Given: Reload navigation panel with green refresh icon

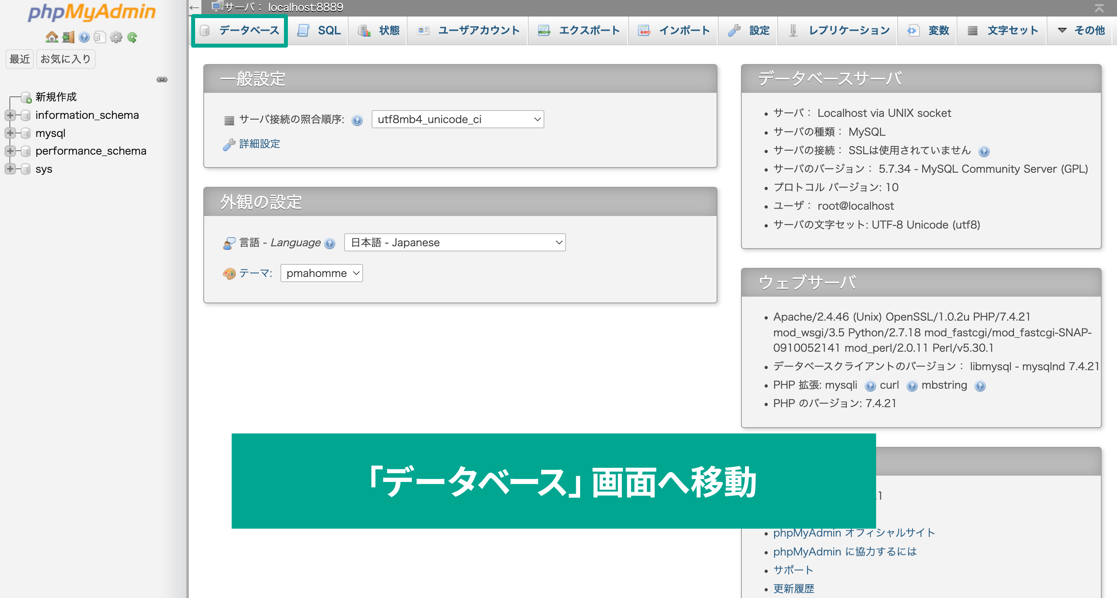Looking at the screenshot, I should [x=132, y=38].
